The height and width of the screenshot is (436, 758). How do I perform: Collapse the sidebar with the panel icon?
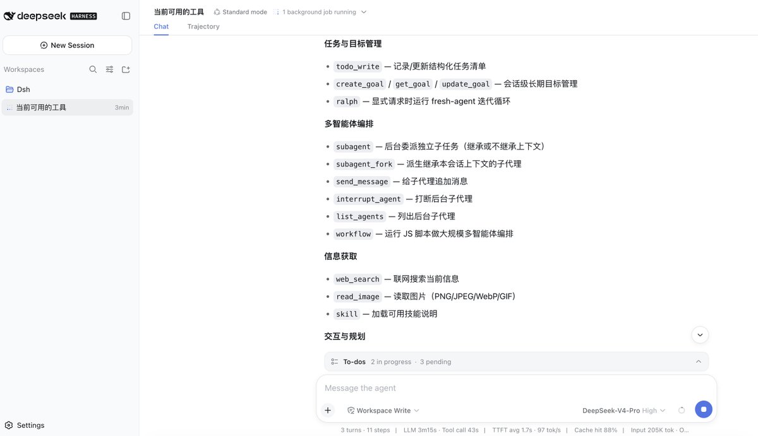pyautogui.click(x=126, y=16)
